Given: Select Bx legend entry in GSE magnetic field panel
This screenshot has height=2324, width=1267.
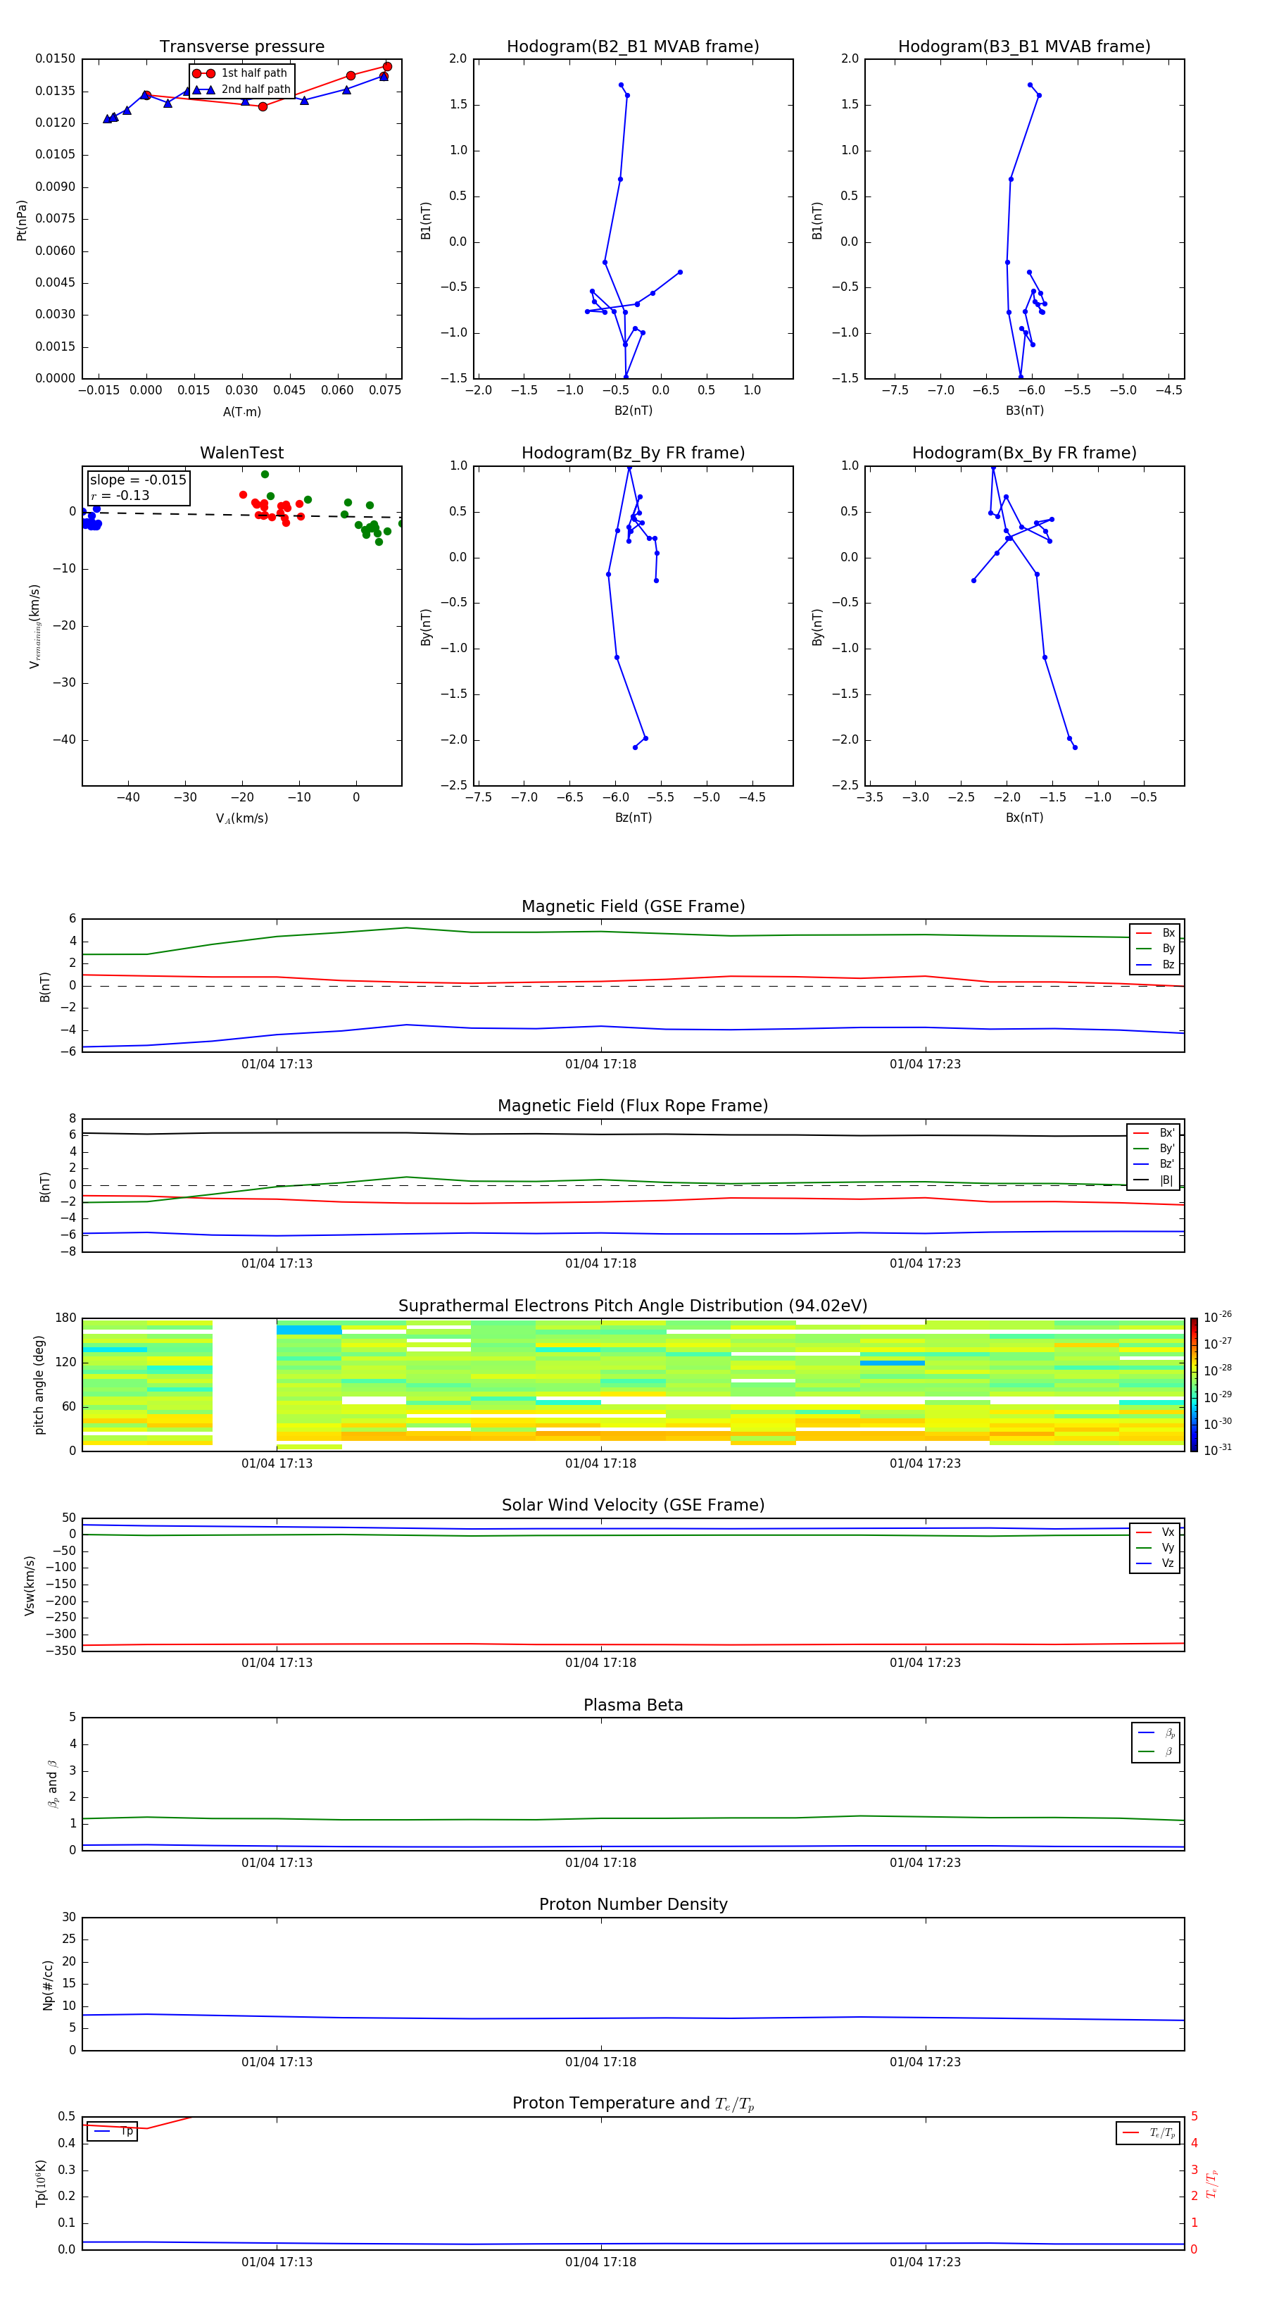Looking at the screenshot, I should point(1155,933).
